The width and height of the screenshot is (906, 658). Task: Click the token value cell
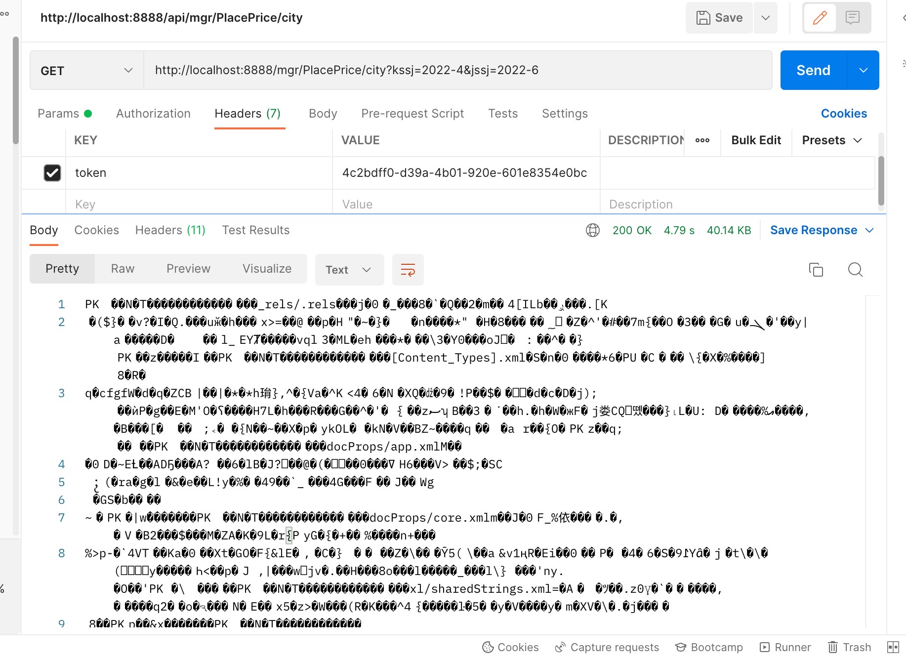pos(466,173)
